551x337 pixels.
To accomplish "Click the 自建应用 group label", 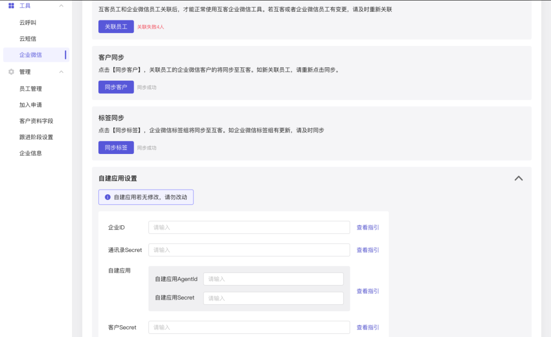I will tap(119, 271).
